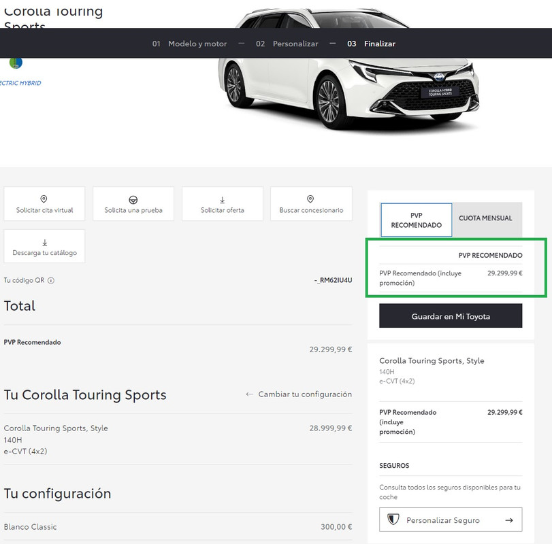Switch to PVP Recomendado tab
This screenshot has height=544, width=552.
(x=416, y=220)
